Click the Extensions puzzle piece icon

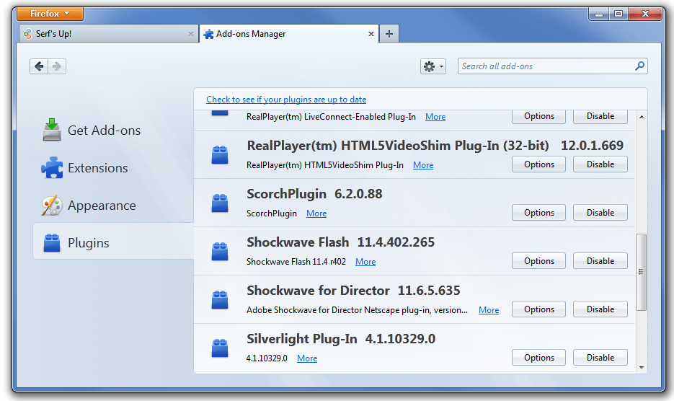click(x=51, y=168)
